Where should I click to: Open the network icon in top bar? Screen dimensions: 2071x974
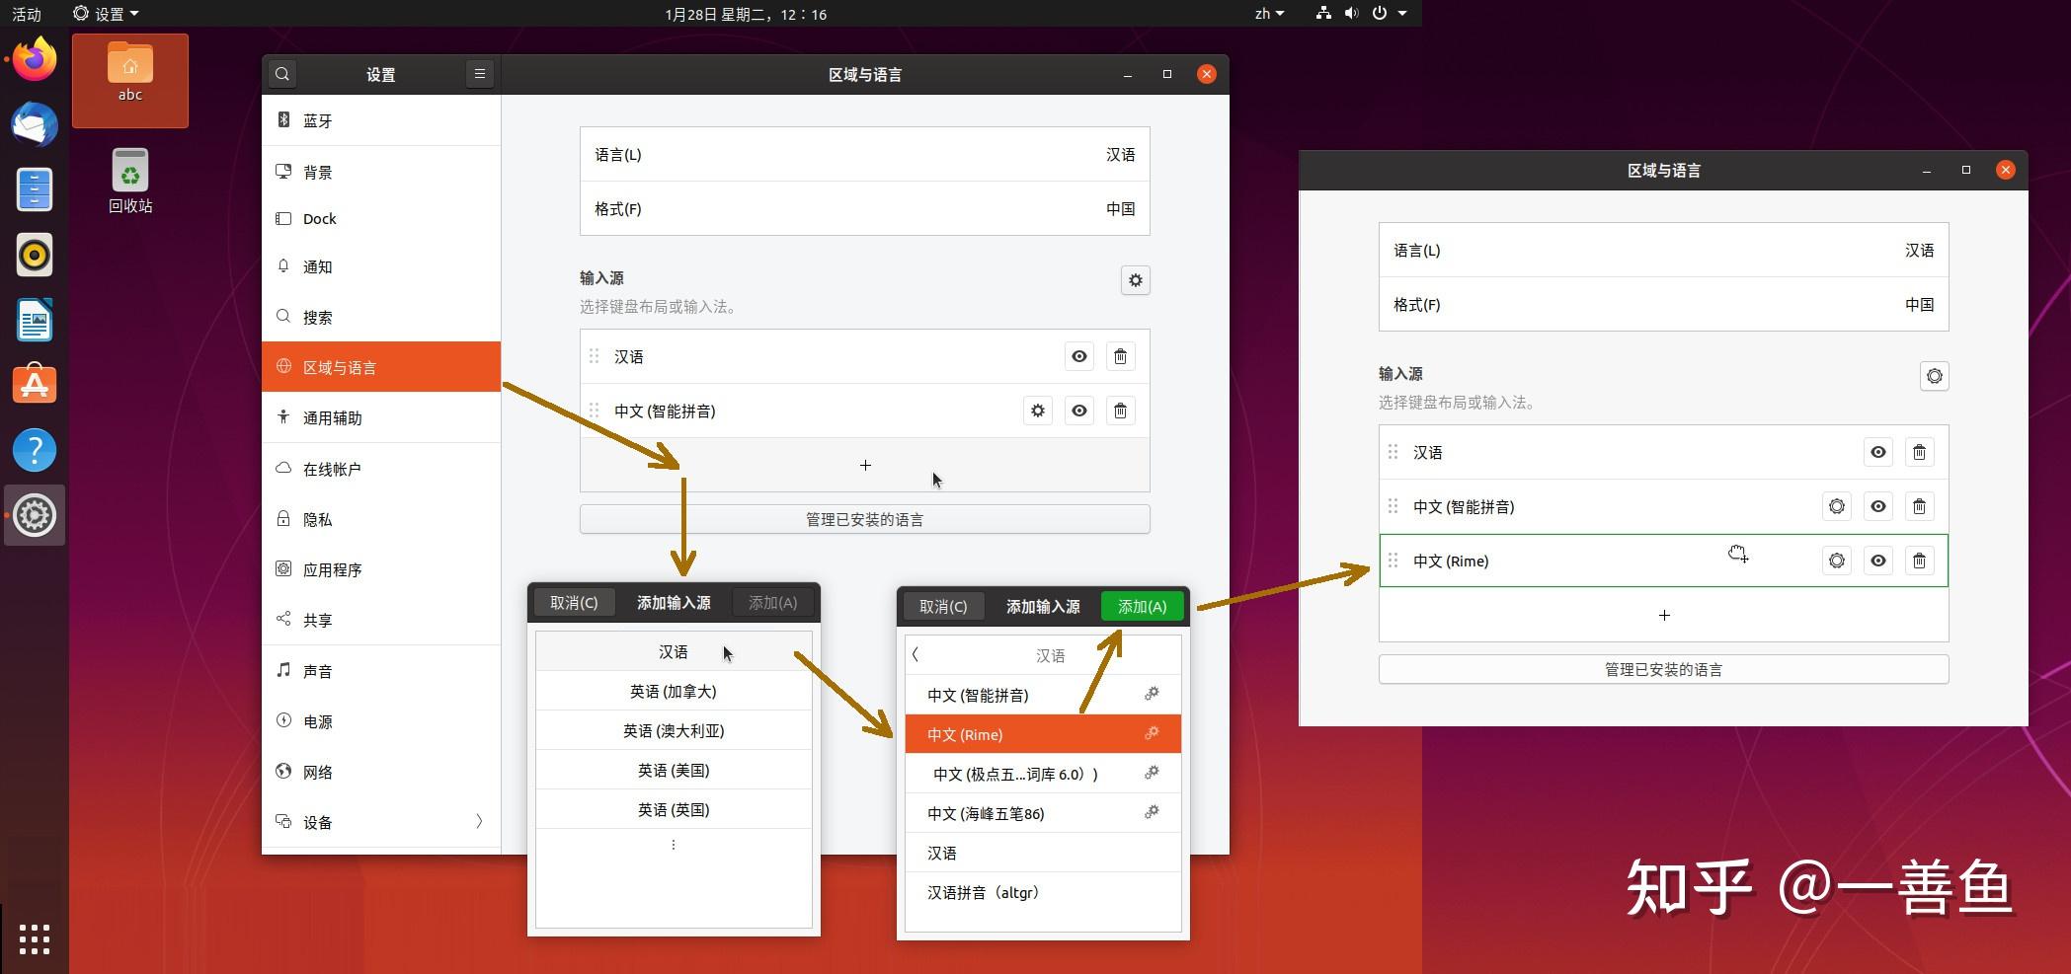pyautogui.click(x=1323, y=13)
